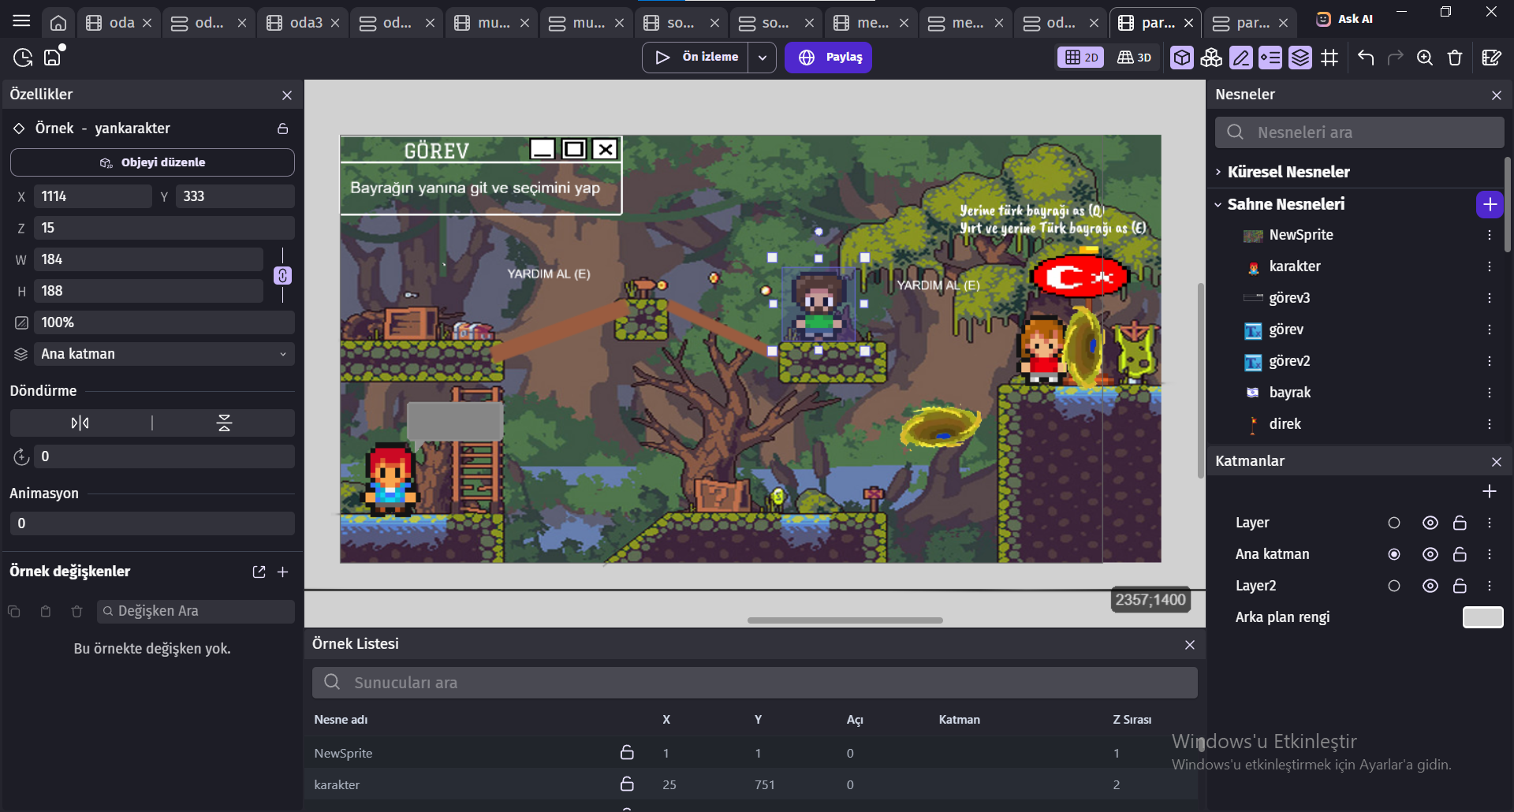Image resolution: width=1514 pixels, height=812 pixels.
Task: Flip the instance horizontally
Action: tap(80, 423)
